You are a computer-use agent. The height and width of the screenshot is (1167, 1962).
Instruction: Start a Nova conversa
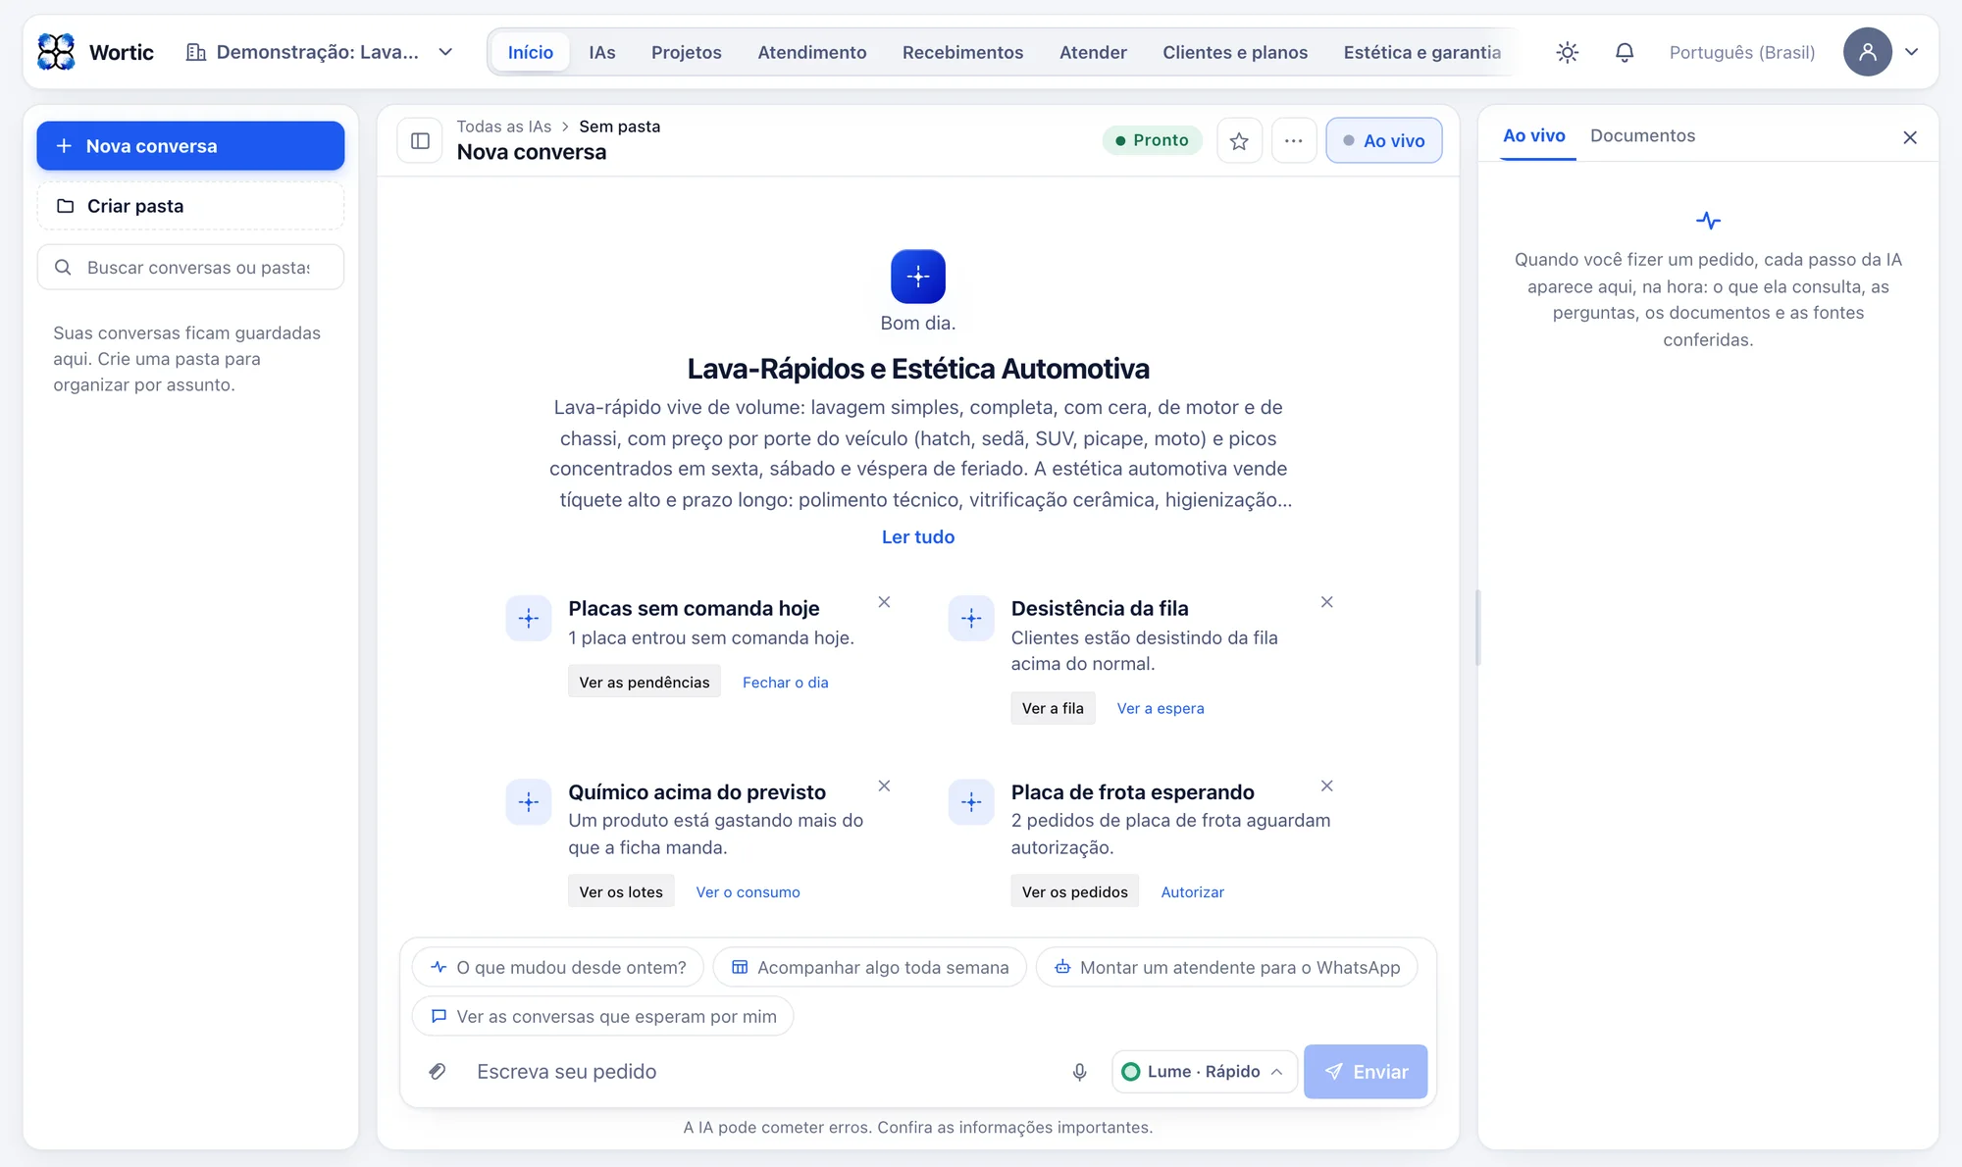coord(190,146)
